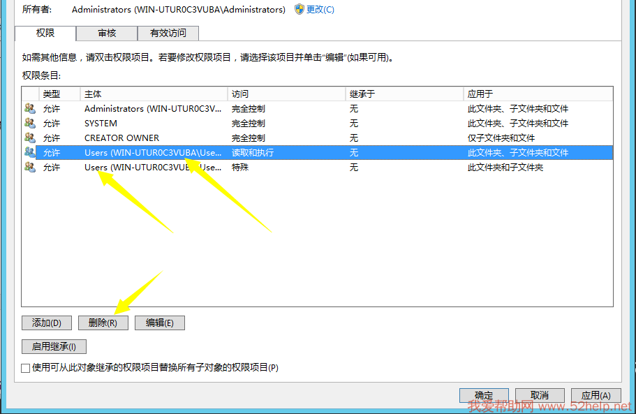Click the icon of Users 特殊 entry
636x414 pixels.
29,168
